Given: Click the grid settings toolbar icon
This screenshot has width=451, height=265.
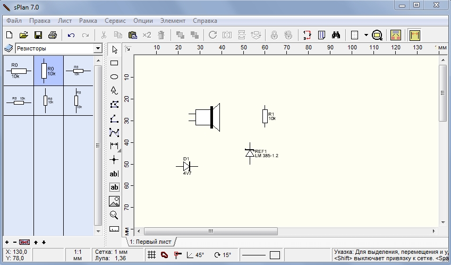Looking at the screenshot, I should click(355, 35).
